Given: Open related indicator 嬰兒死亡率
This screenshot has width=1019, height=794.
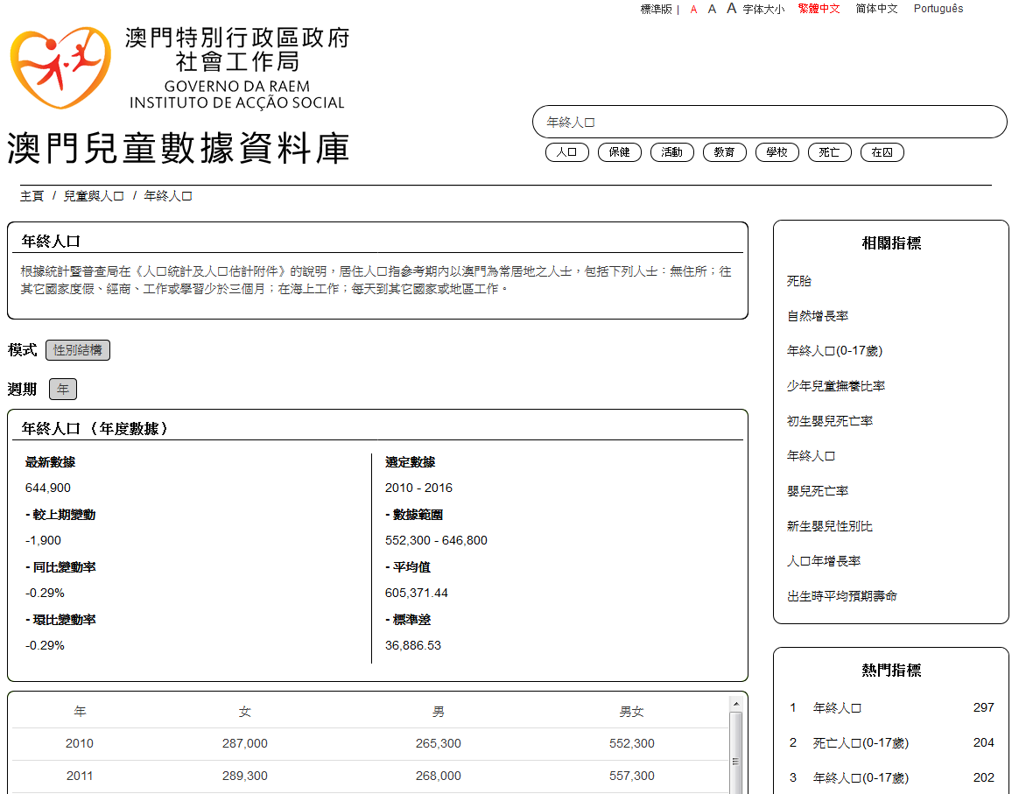Looking at the screenshot, I should 818,491.
